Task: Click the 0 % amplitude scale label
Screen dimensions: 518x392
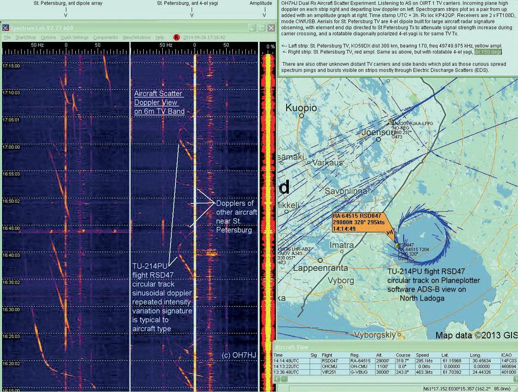Action: [x=270, y=46]
